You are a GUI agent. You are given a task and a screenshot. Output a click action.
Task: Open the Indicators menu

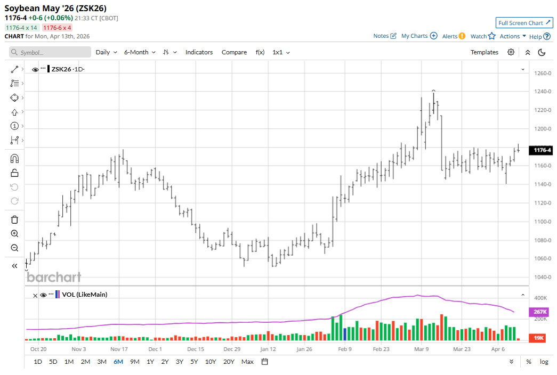tap(199, 52)
